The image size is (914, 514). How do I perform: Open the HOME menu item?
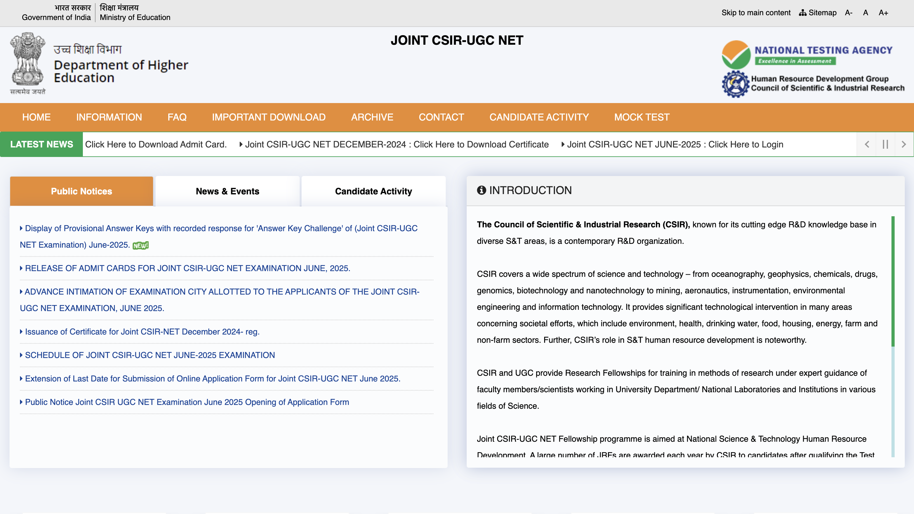[36, 117]
